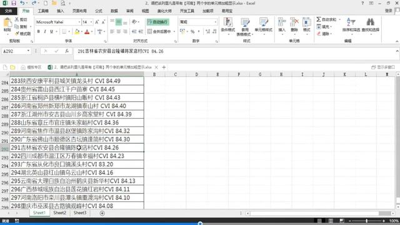Increase indent of cell content
This screenshot has height=225, width=400.
click(141, 32)
